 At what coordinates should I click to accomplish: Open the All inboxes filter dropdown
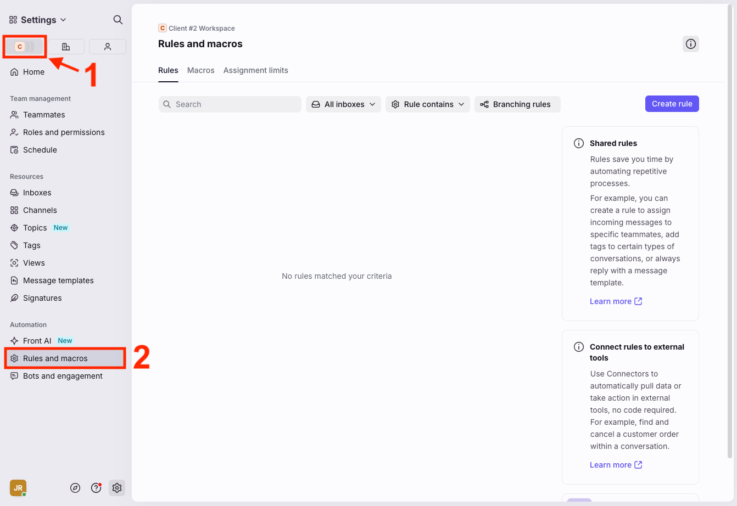[343, 104]
